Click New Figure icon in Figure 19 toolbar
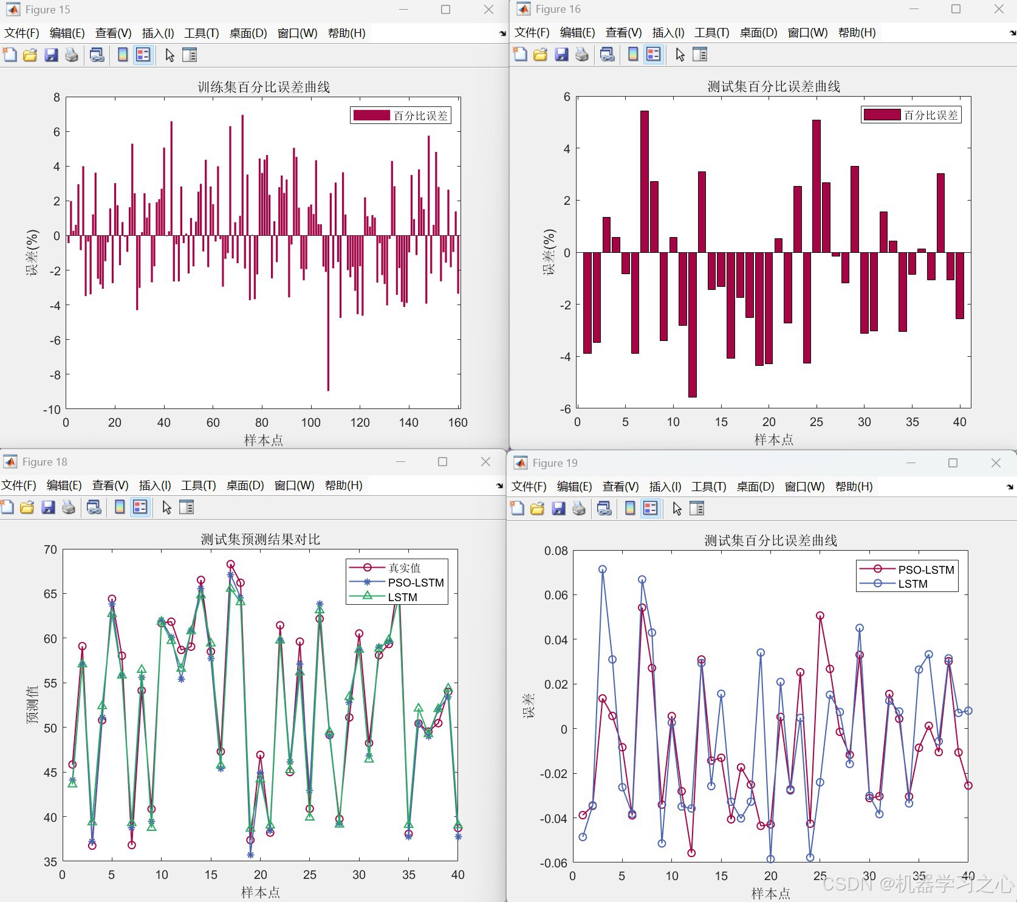 point(517,509)
